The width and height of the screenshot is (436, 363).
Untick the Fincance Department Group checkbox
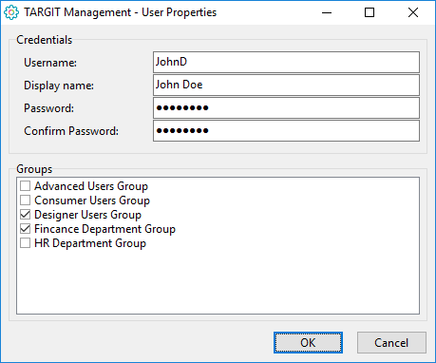pyautogui.click(x=25, y=229)
